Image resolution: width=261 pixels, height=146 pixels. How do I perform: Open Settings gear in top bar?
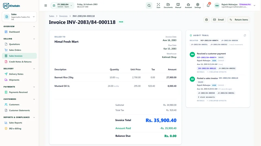point(198,6)
